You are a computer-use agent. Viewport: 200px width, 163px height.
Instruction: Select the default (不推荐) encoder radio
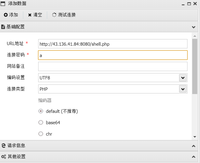(x=41, y=111)
